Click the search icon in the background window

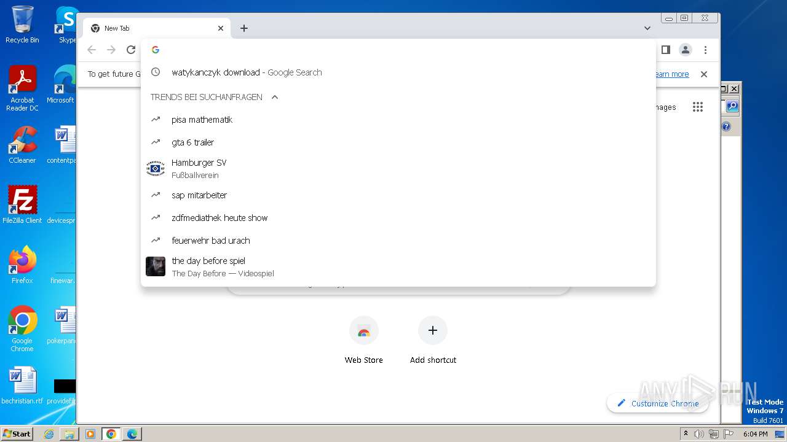(x=732, y=106)
